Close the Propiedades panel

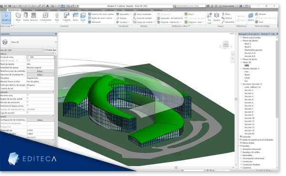(56, 34)
